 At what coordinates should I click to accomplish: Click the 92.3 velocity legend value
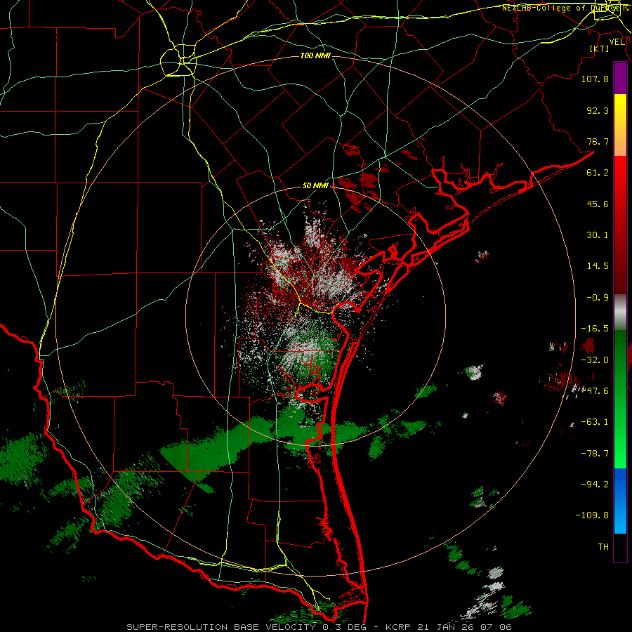click(598, 110)
